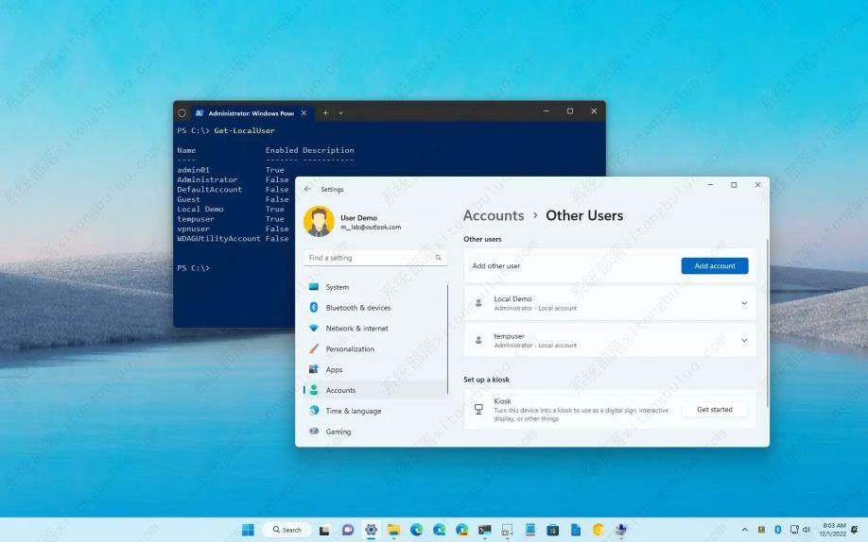This screenshot has height=542, width=868.
Task: Open System settings in sidebar
Action: pyautogui.click(x=338, y=287)
